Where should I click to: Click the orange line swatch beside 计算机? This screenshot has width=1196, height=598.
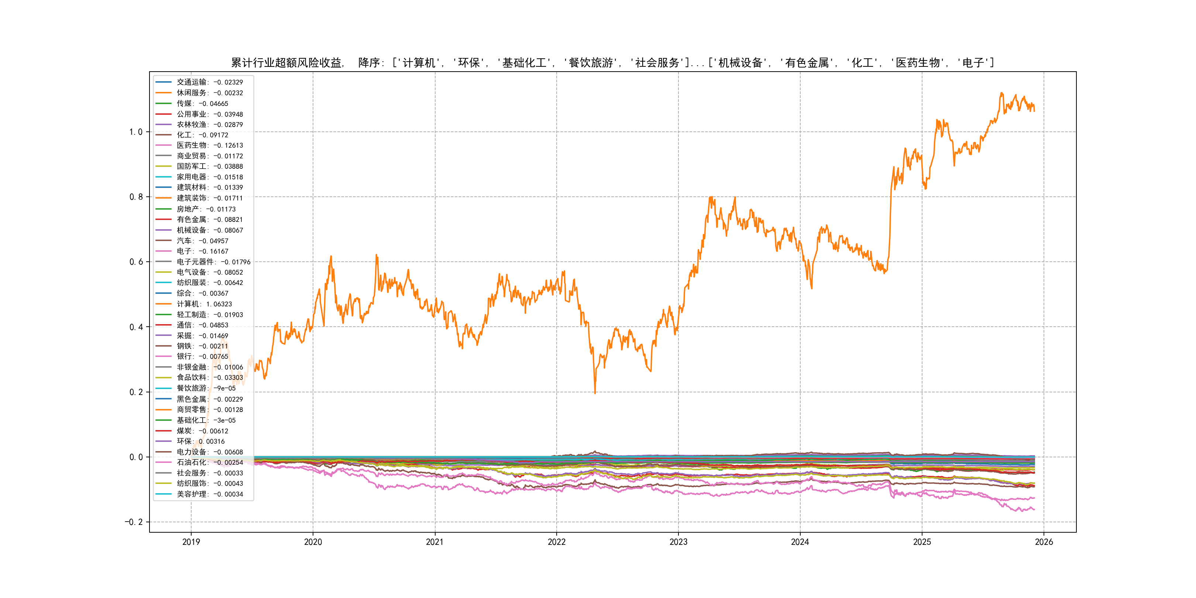pos(164,304)
